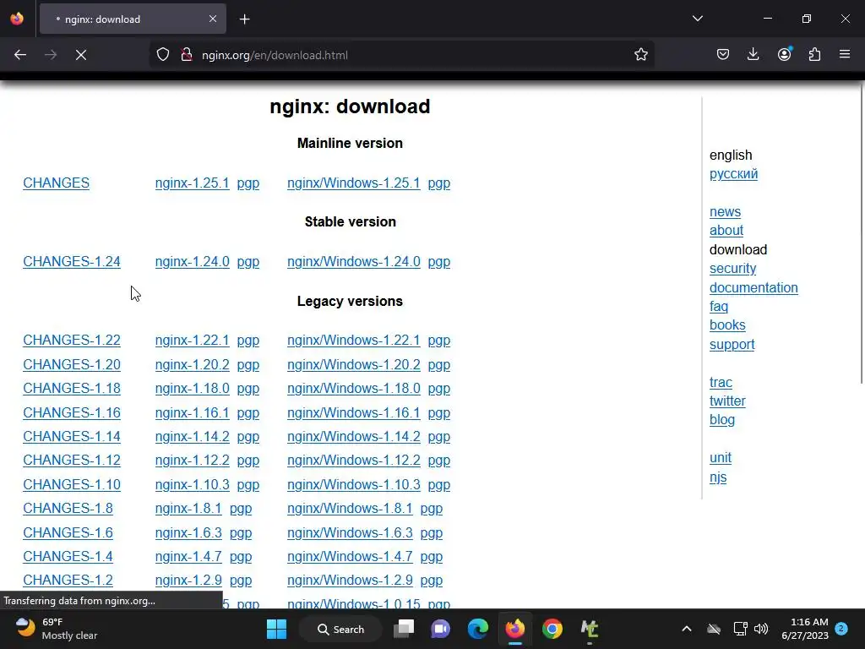Download nginx/Windows-1.20.2

pos(354,365)
